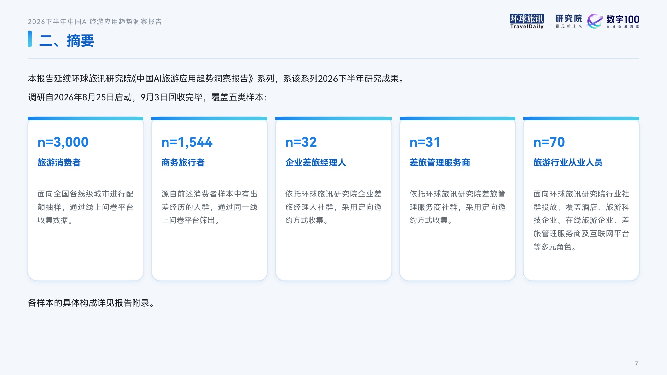The height and width of the screenshot is (375, 667).
Task: Click the page number 7
Action: tap(636, 364)
